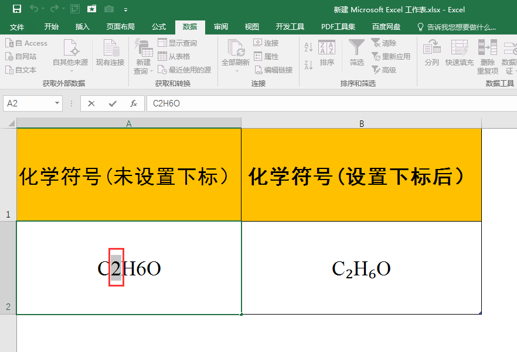Click 属性 in connections group
This screenshot has width=517, height=352.
pos(266,57)
